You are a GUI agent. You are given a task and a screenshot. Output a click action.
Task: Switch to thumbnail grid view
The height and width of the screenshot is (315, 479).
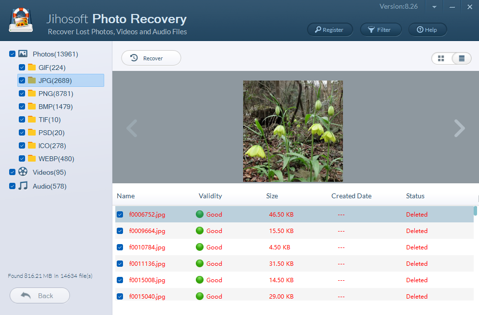pos(441,58)
